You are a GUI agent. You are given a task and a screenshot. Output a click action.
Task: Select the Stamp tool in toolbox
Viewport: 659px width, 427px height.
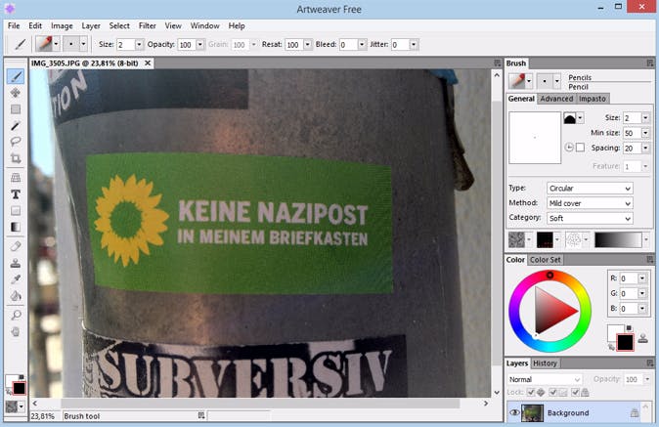[16, 263]
